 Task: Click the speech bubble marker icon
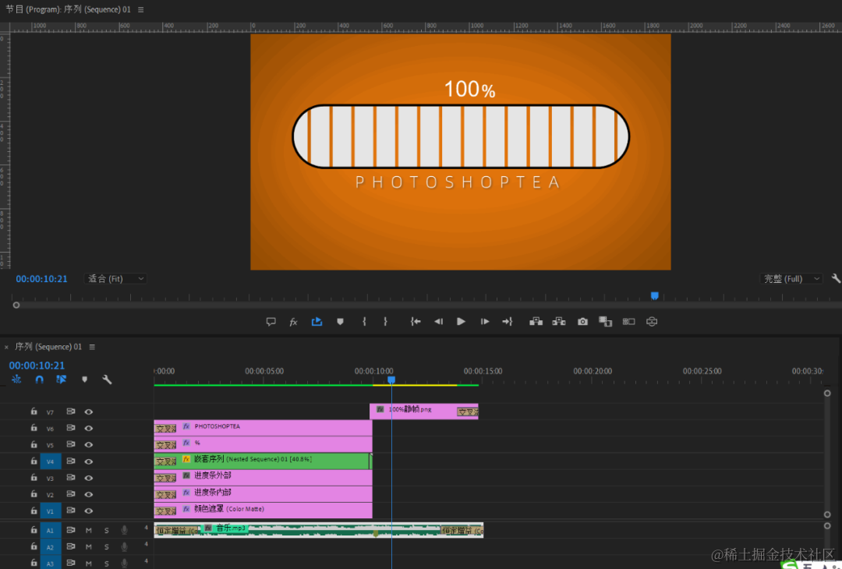pos(271,322)
